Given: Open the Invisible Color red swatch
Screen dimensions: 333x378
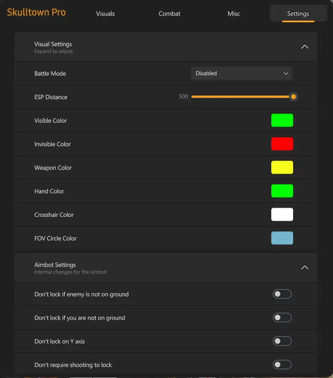Looking at the screenshot, I should pos(282,144).
